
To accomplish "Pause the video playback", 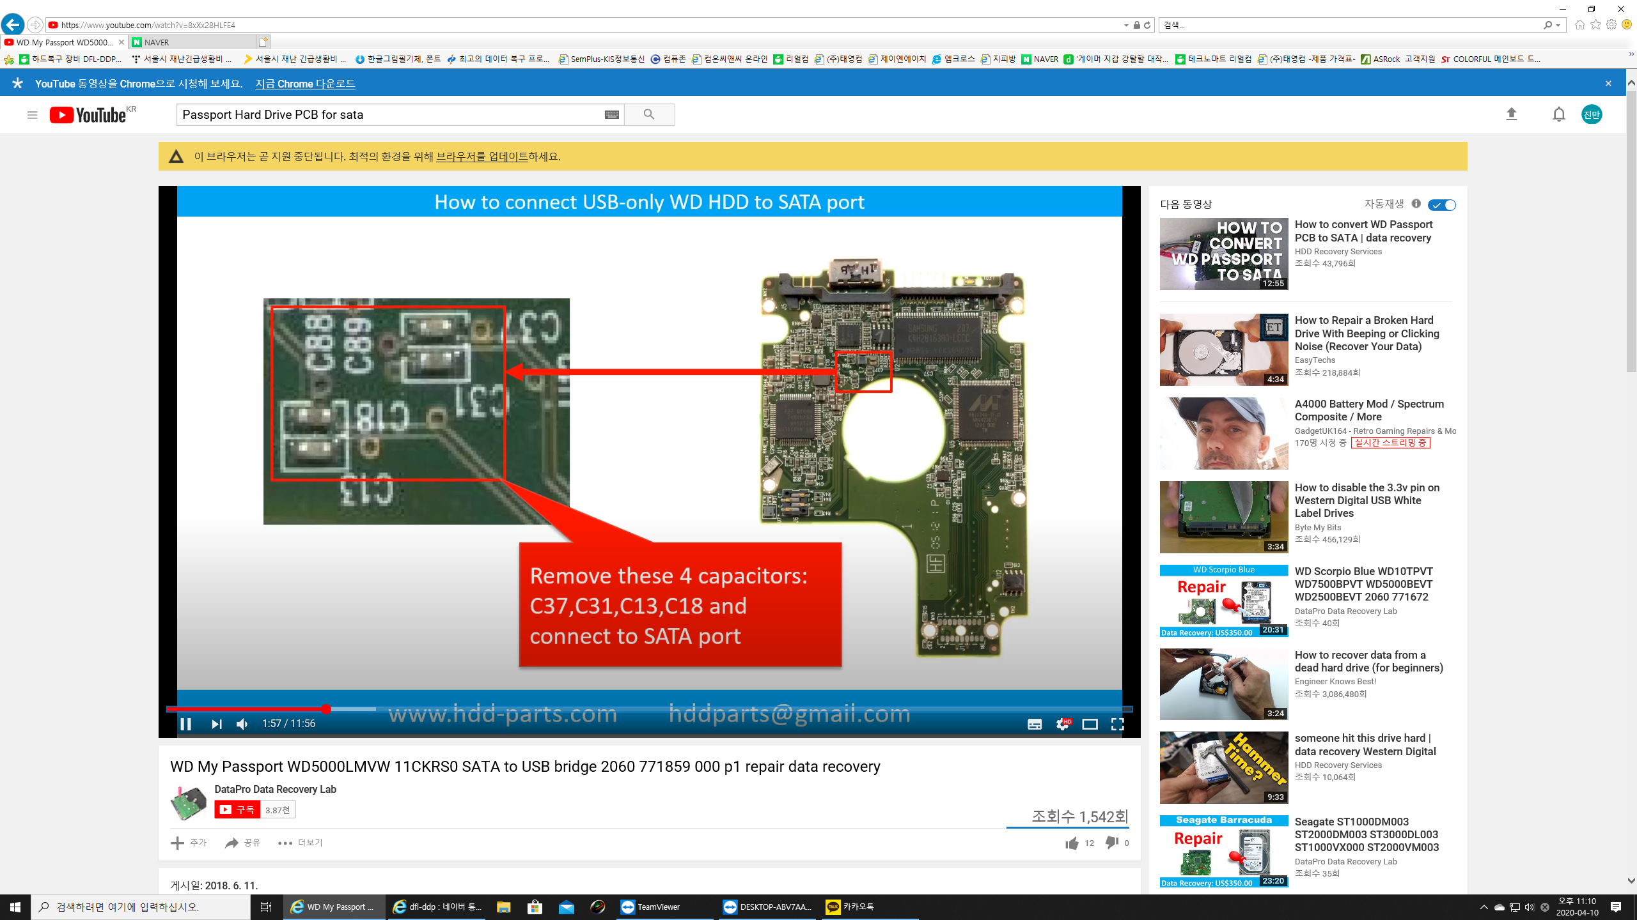I will click(186, 724).
